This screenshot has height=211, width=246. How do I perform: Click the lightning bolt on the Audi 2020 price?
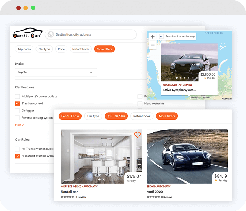(x=216, y=181)
